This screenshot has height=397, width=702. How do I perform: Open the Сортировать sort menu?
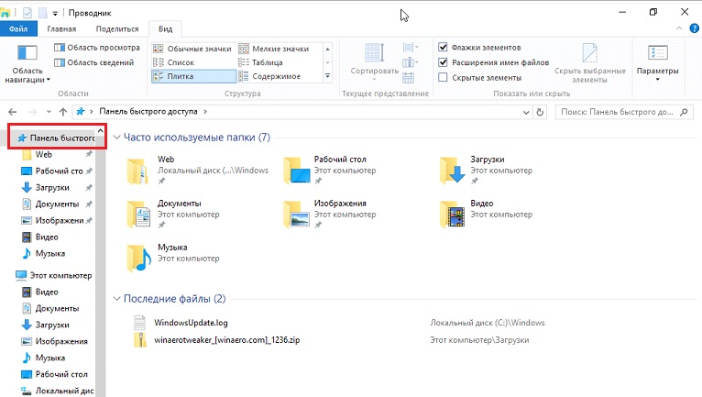tap(374, 62)
